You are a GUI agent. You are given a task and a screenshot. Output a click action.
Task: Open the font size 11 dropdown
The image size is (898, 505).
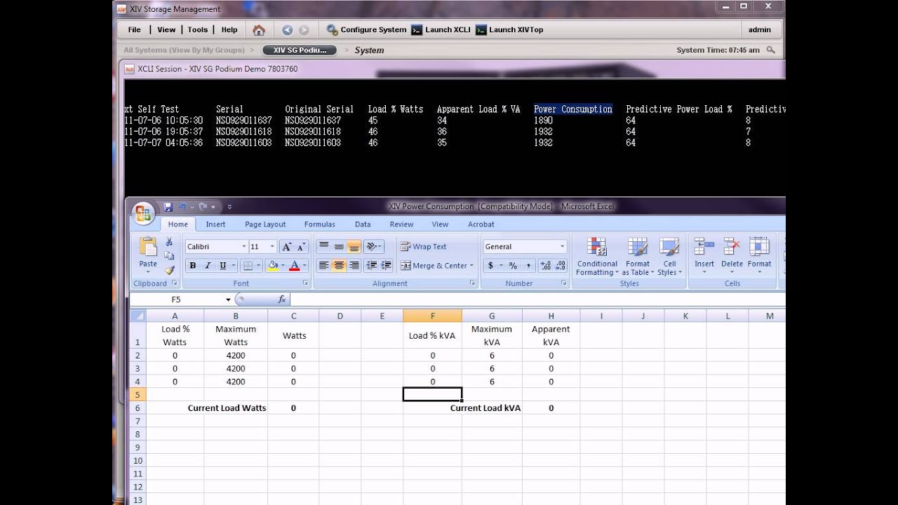point(272,247)
